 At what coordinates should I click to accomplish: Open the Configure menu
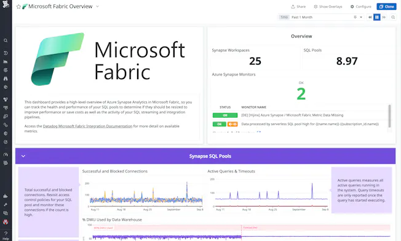(361, 7)
